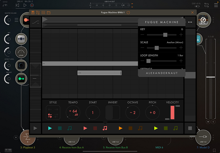Click the gray master play button
The width and height of the screenshot is (220, 153).
tap(35, 128)
